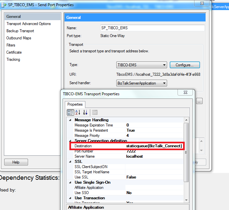Collapse the Use Single Sign-On category
Screen dimensions: 229x210
(70, 182)
